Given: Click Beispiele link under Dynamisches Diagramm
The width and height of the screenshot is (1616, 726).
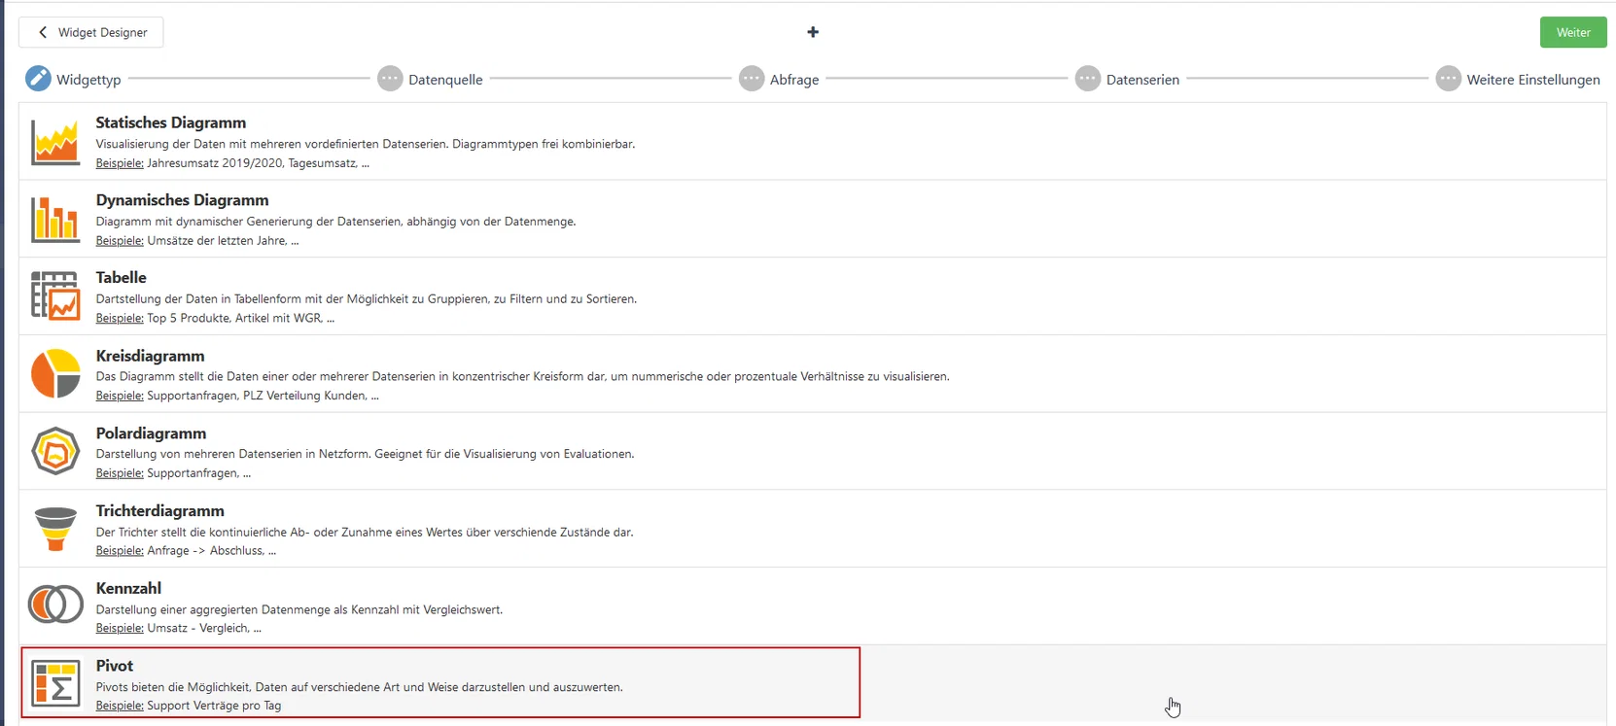Looking at the screenshot, I should [120, 241].
